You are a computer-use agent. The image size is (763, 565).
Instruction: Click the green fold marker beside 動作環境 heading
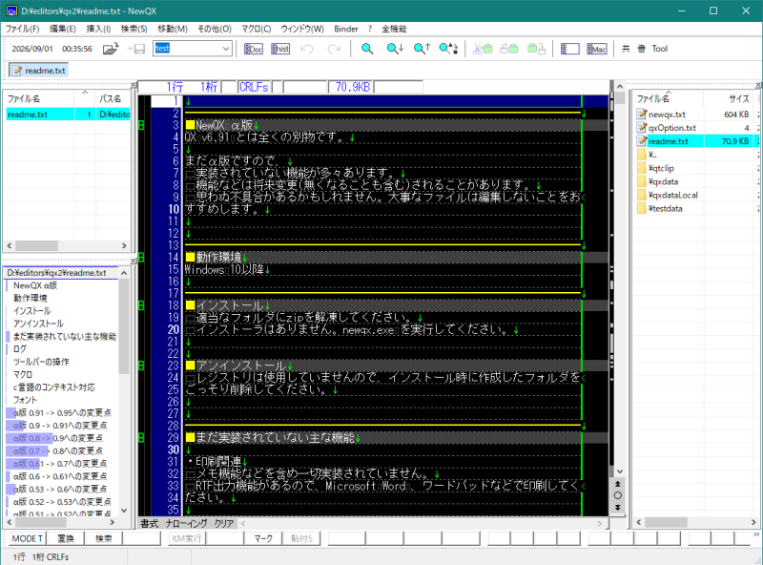(141, 257)
